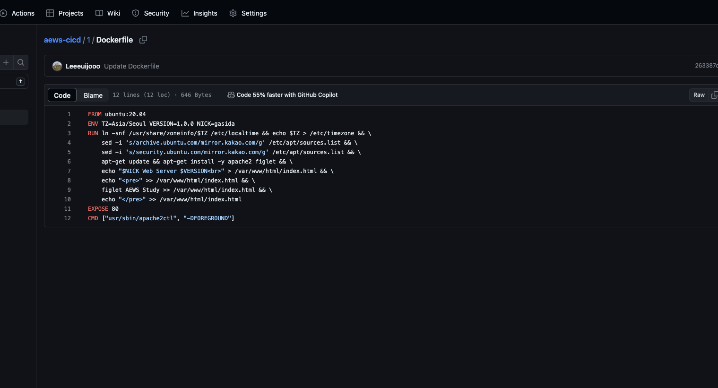
Task: Click the Projects table icon
Action: (50, 13)
